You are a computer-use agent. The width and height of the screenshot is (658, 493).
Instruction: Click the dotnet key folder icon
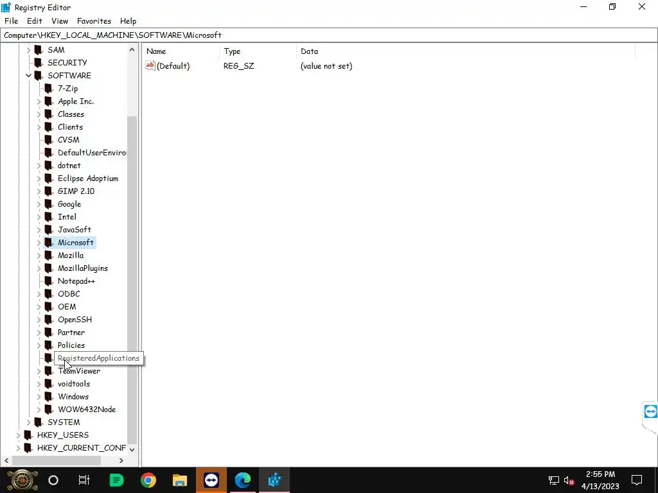(x=49, y=166)
